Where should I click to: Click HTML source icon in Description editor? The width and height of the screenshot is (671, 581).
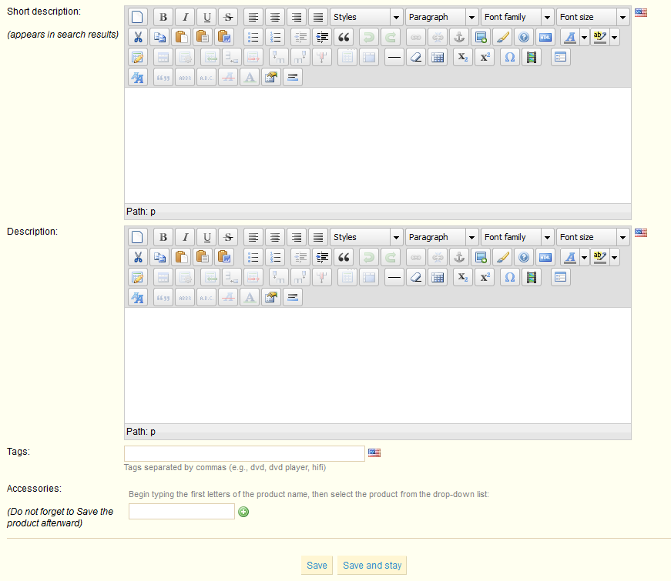(545, 257)
